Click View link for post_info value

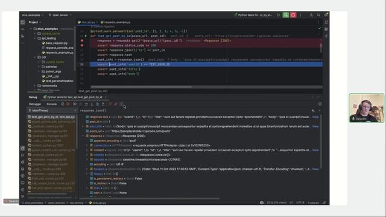[315, 127]
